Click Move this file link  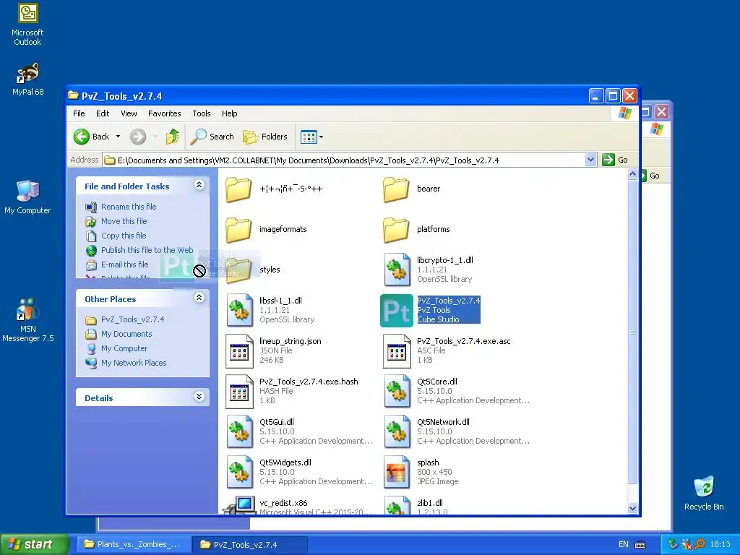click(124, 221)
